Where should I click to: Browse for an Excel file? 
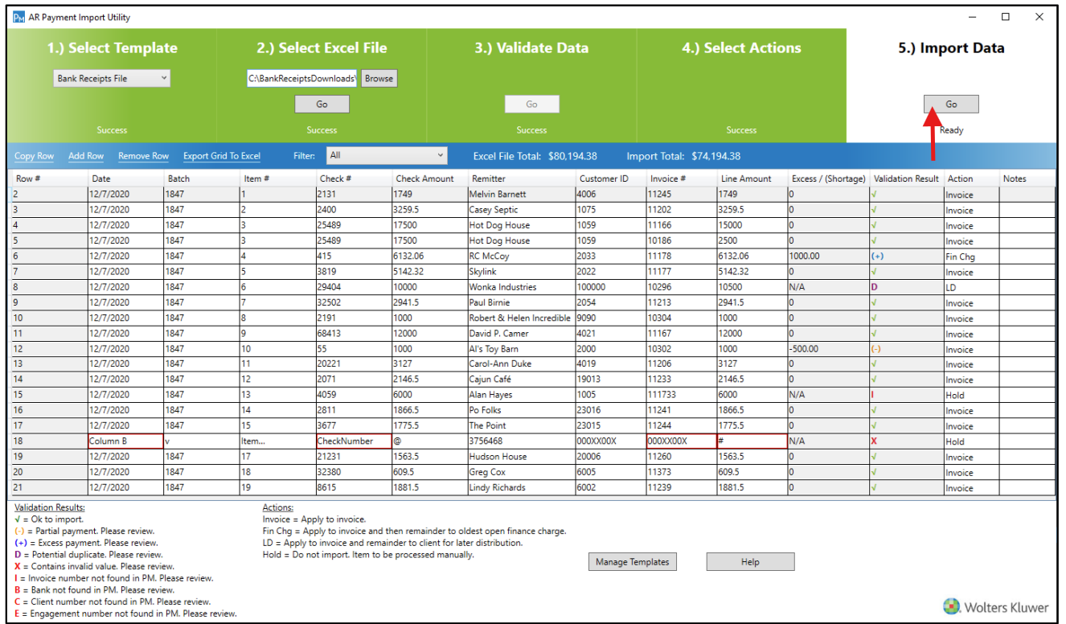tap(379, 78)
